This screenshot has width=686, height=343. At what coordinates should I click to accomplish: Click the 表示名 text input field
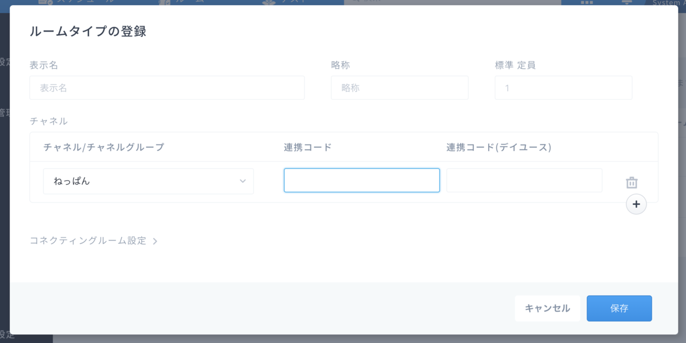point(167,88)
